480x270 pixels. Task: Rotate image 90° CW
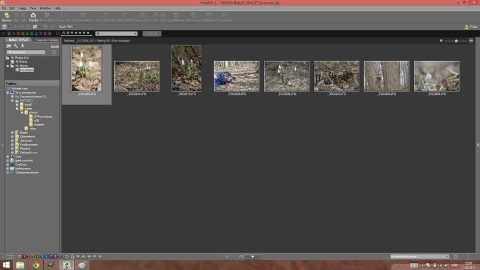[x=124, y=17]
